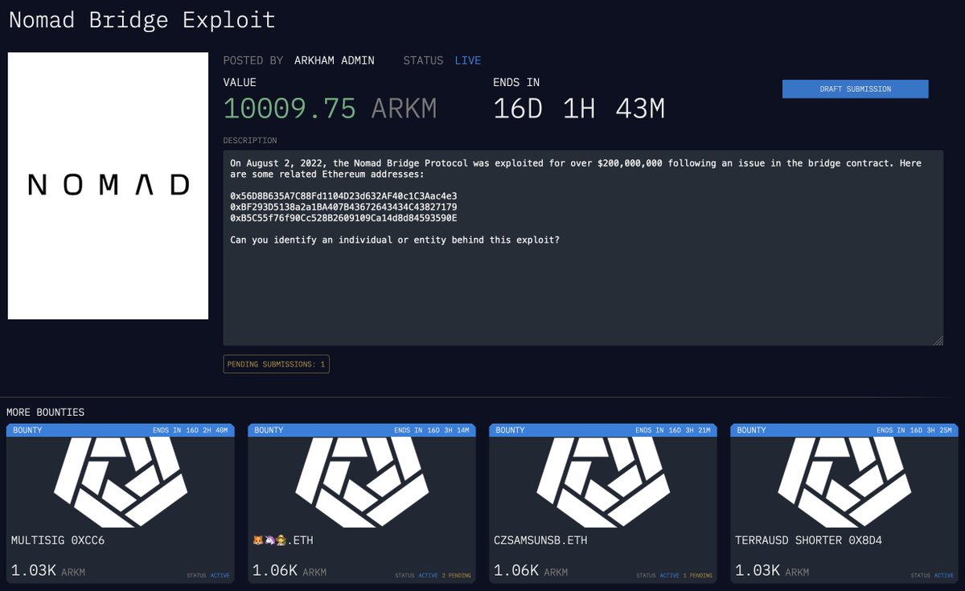Click the Draft Submission button
965x591 pixels.
point(855,89)
